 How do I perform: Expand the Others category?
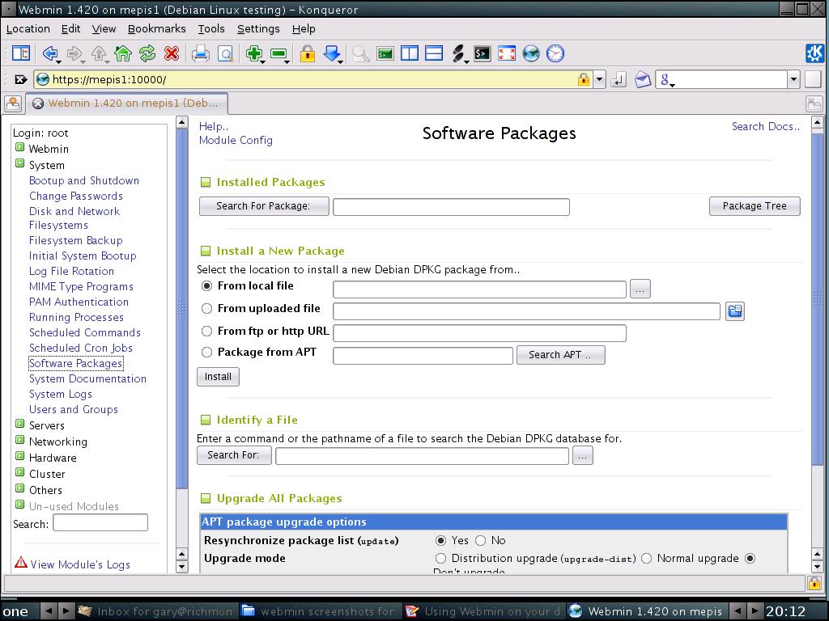pos(20,488)
